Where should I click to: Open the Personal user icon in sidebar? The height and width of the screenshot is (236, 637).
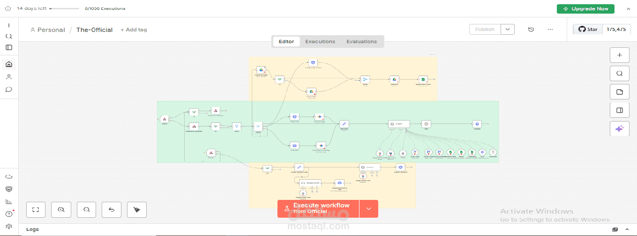click(x=9, y=77)
